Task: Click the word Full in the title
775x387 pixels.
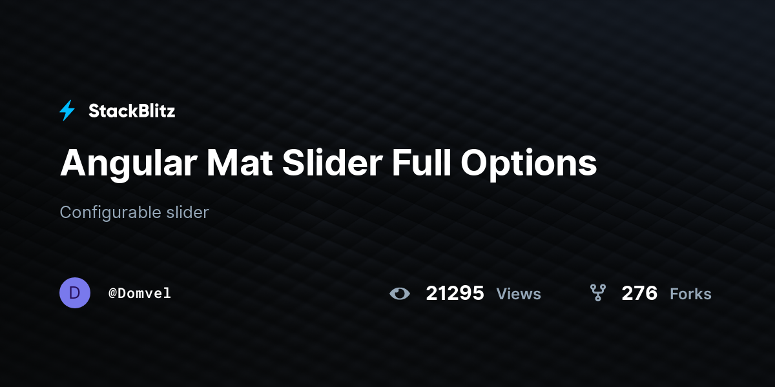Action: pos(421,163)
